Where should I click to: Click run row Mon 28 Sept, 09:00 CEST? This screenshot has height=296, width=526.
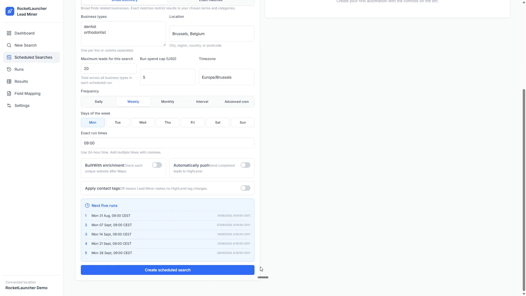(168, 253)
